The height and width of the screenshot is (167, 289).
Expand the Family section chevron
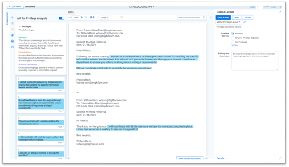coord(227,158)
